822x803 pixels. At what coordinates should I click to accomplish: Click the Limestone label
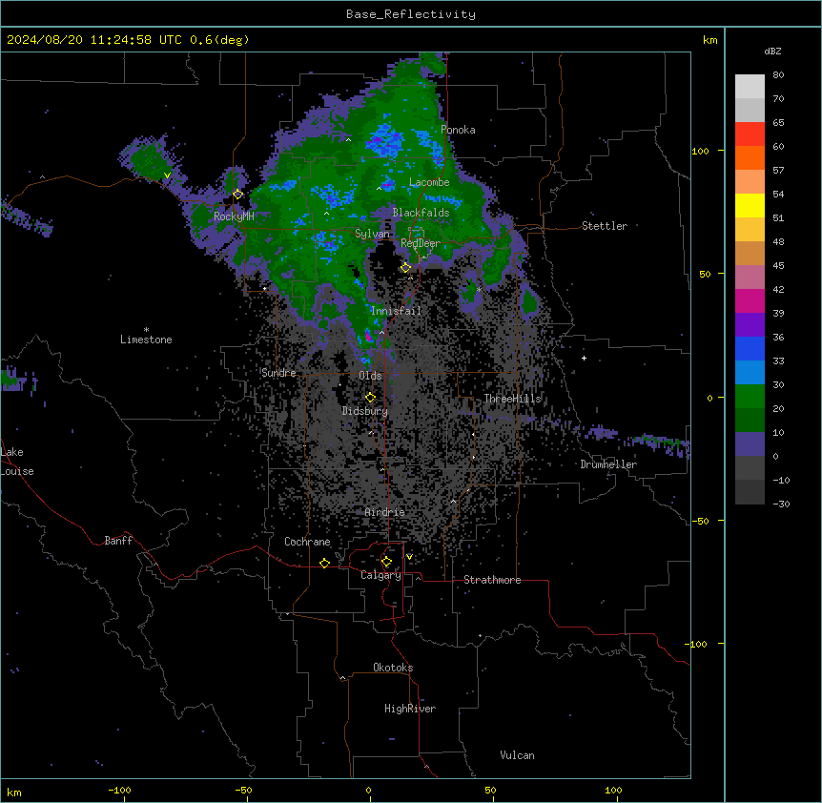pos(146,340)
